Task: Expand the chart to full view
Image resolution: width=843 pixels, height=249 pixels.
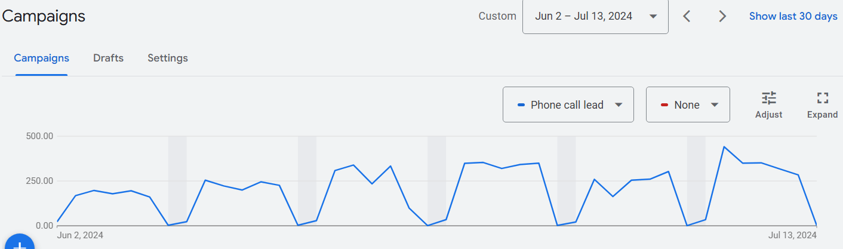Action: coord(823,99)
